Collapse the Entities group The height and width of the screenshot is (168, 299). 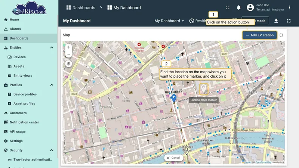(52, 48)
